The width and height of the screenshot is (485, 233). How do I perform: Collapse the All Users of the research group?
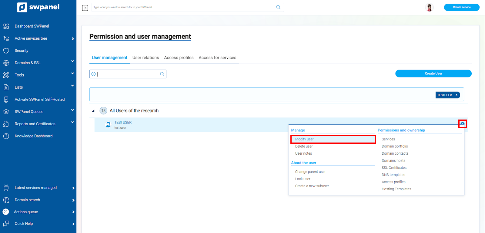93,111
